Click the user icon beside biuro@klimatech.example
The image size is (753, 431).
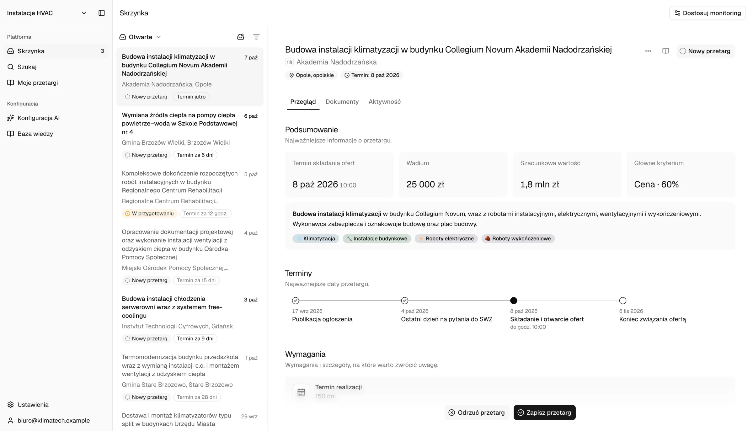point(11,420)
